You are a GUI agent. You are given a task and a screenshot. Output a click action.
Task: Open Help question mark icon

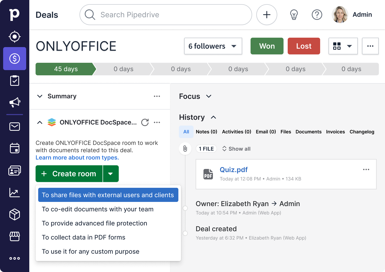tap(317, 15)
